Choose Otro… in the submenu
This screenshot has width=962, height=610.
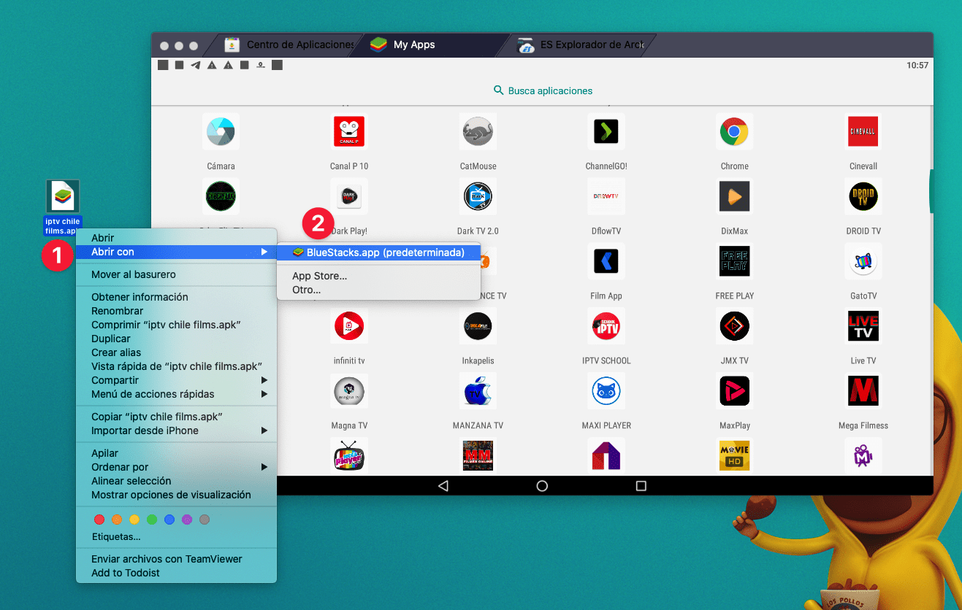(378, 290)
